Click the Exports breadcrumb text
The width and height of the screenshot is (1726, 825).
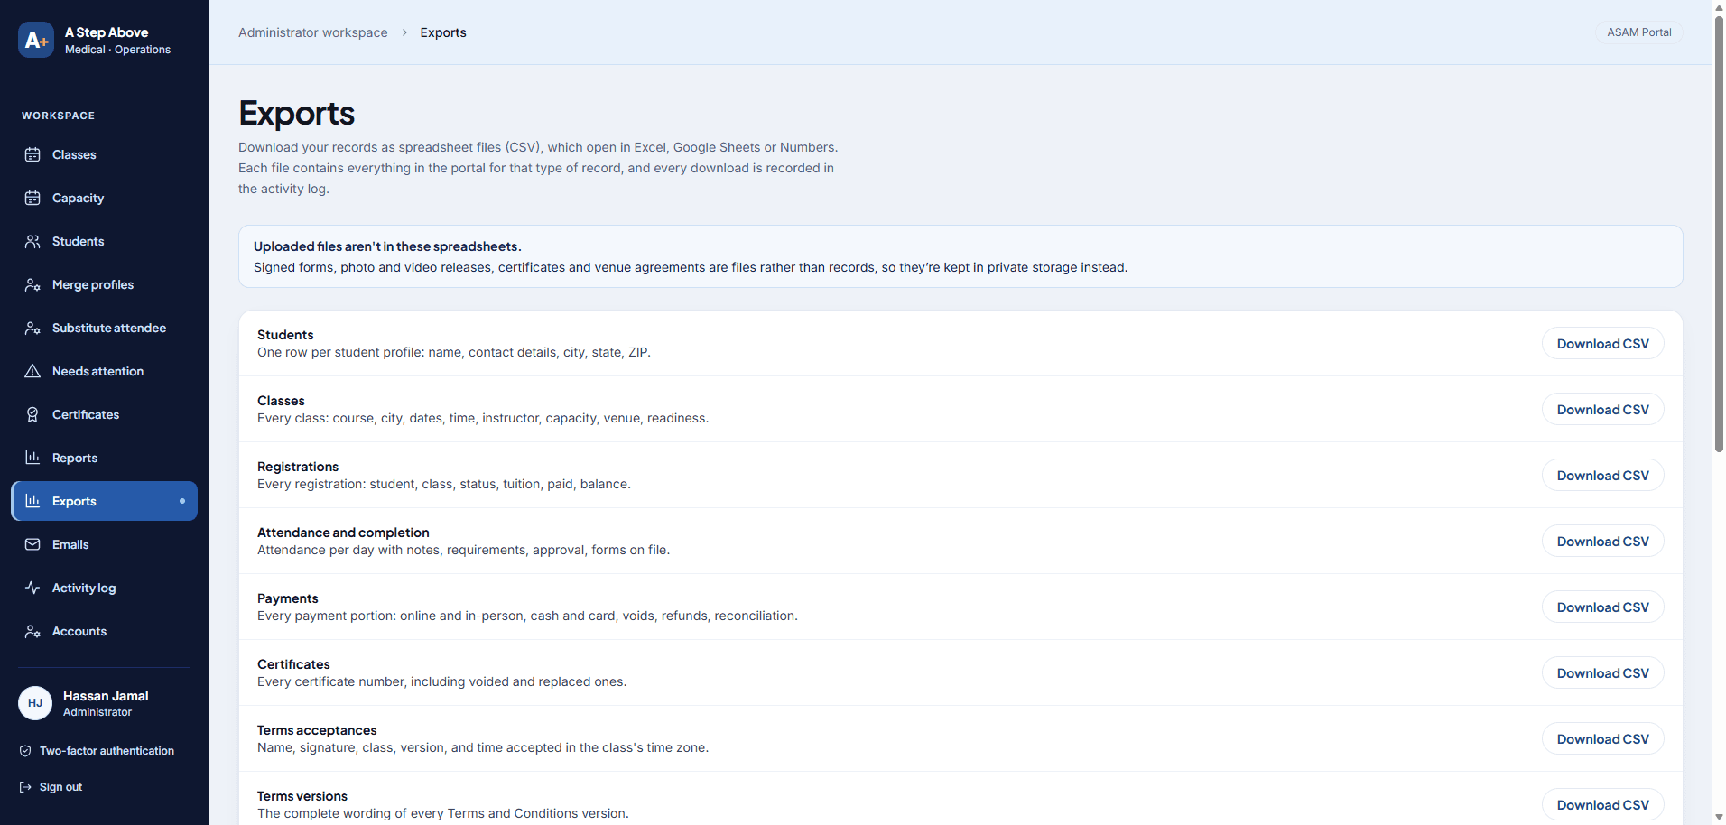pos(443,32)
